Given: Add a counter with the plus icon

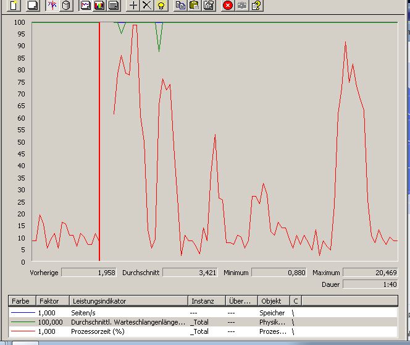Looking at the screenshot, I should (133, 5).
